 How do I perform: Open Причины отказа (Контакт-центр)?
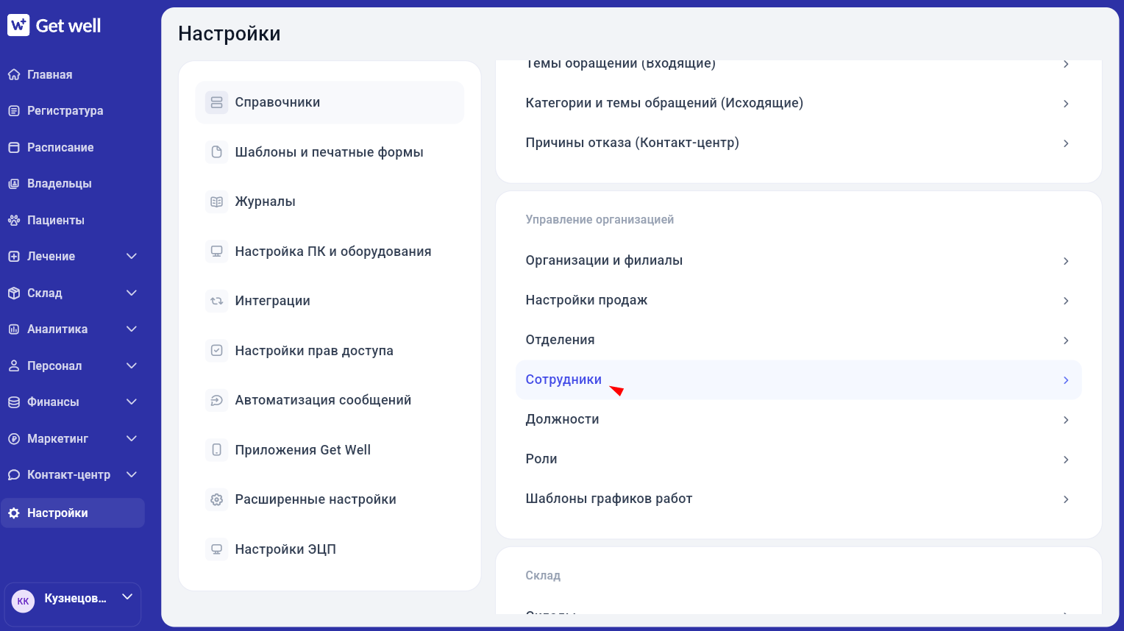coord(799,143)
